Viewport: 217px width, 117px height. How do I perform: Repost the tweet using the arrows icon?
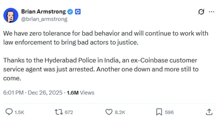coord(59,112)
